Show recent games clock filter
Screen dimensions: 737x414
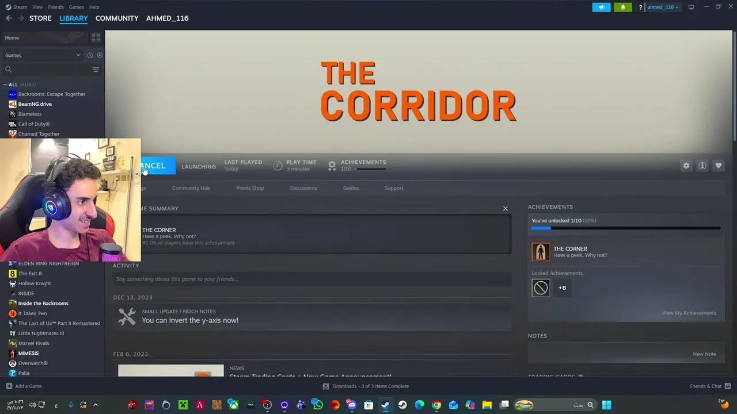pos(90,55)
